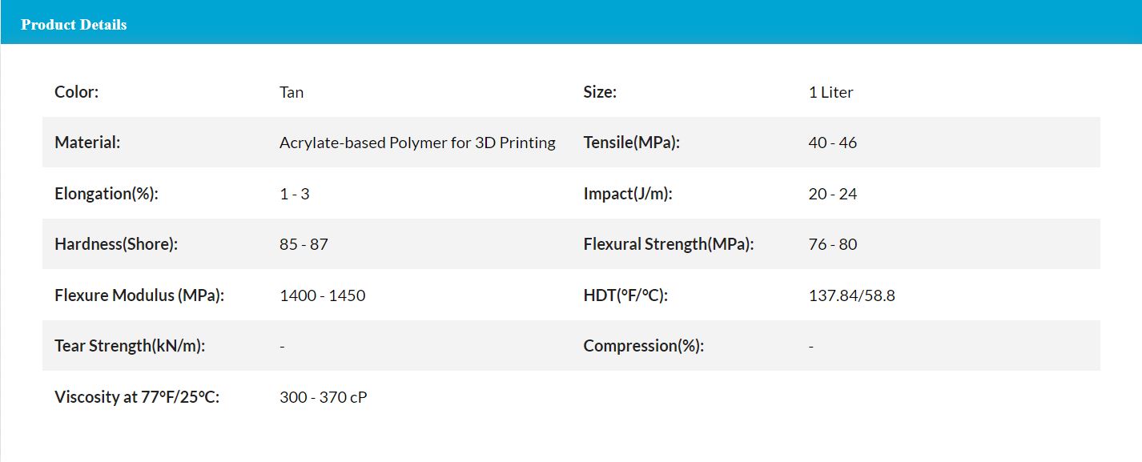Viewport: 1142px width, 462px height.
Task: Select the Tan color value
Action: click(292, 92)
